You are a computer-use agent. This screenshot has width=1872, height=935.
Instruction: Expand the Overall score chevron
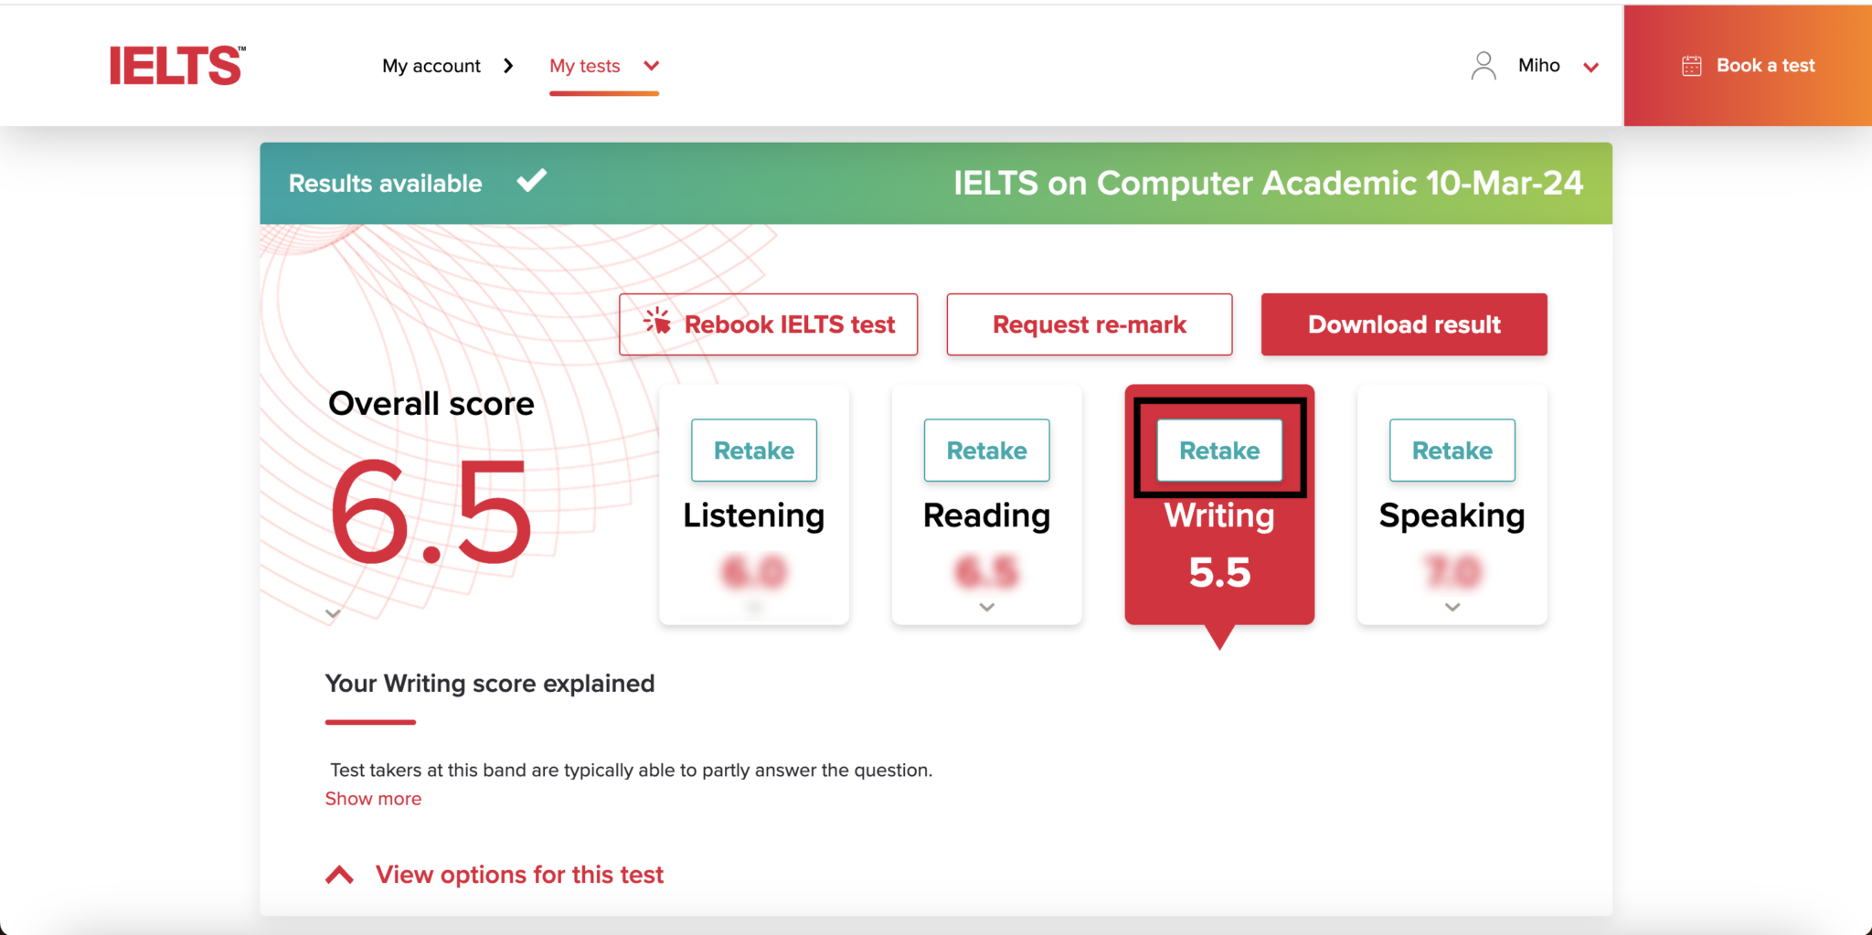click(x=331, y=613)
